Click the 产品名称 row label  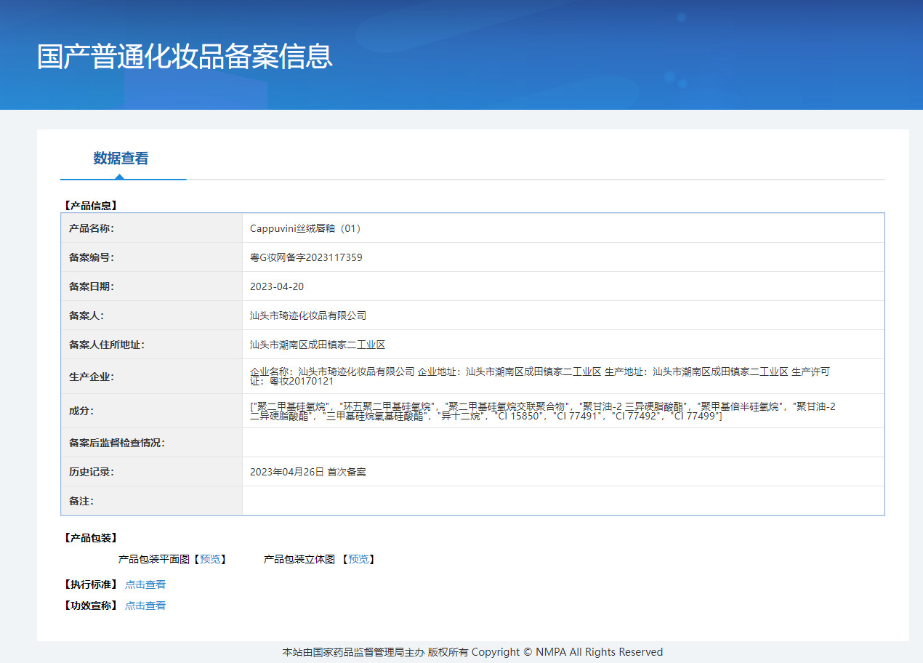[92, 228]
